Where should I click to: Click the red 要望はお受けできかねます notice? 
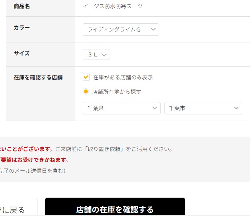tap(34, 160)
